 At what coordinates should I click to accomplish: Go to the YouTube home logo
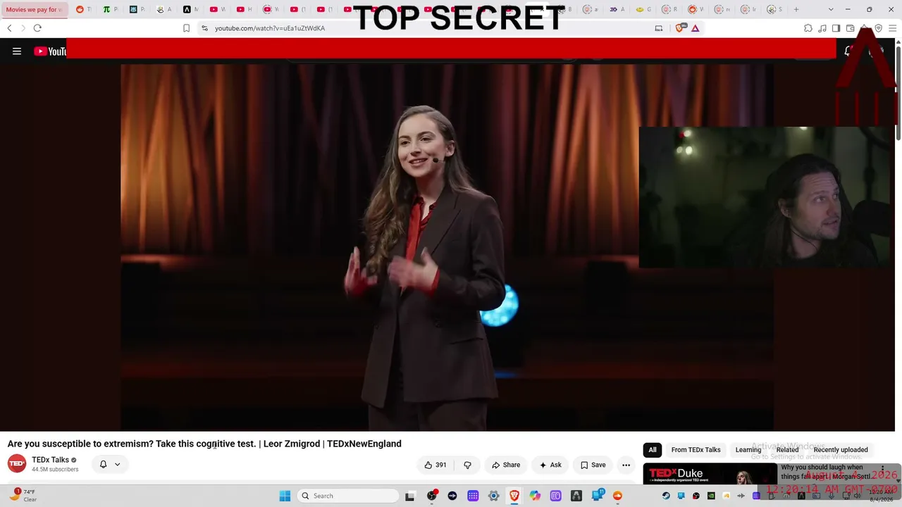pos(50,51)
